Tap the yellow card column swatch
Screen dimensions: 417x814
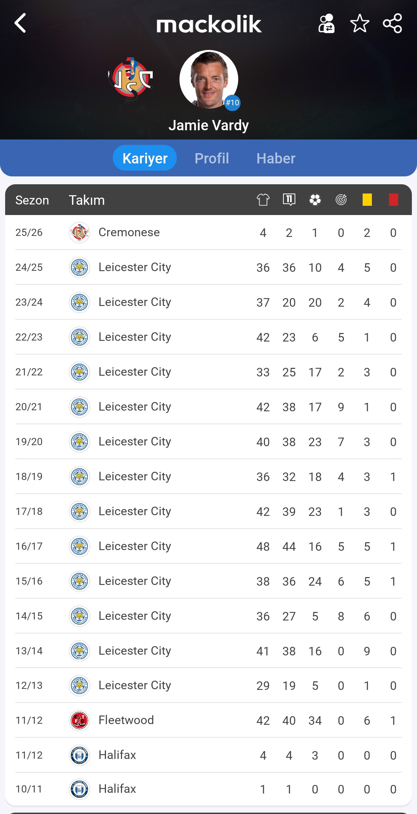[x=367, y=200]
